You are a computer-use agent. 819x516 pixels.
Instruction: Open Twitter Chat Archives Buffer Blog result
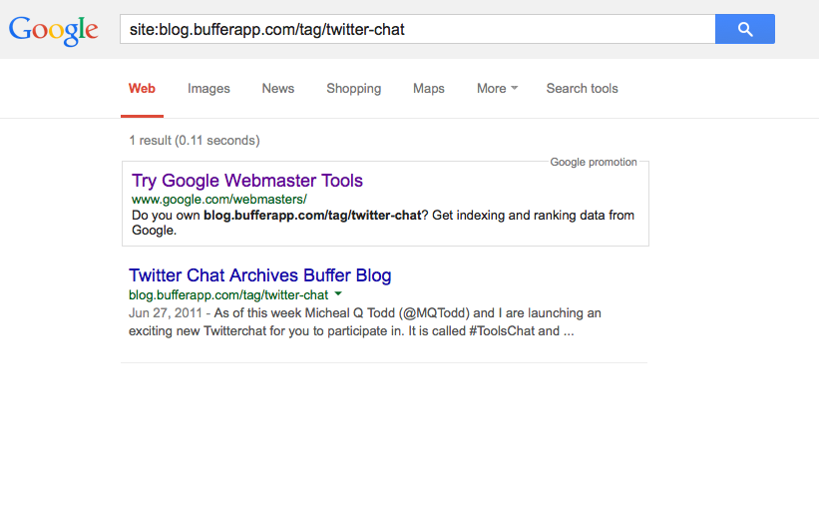(x=260, y=275)
